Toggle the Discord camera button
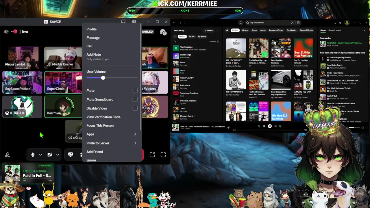Image resolution: width=370 pixels, height=208 pixels. 50,155
